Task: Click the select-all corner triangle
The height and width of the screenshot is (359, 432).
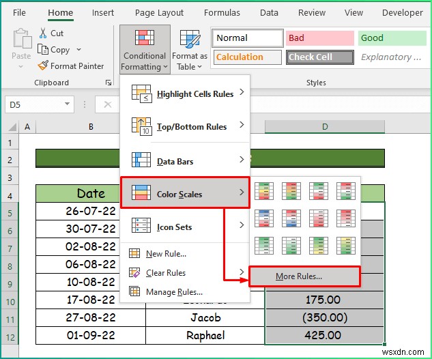Action: tap(12, 127)
